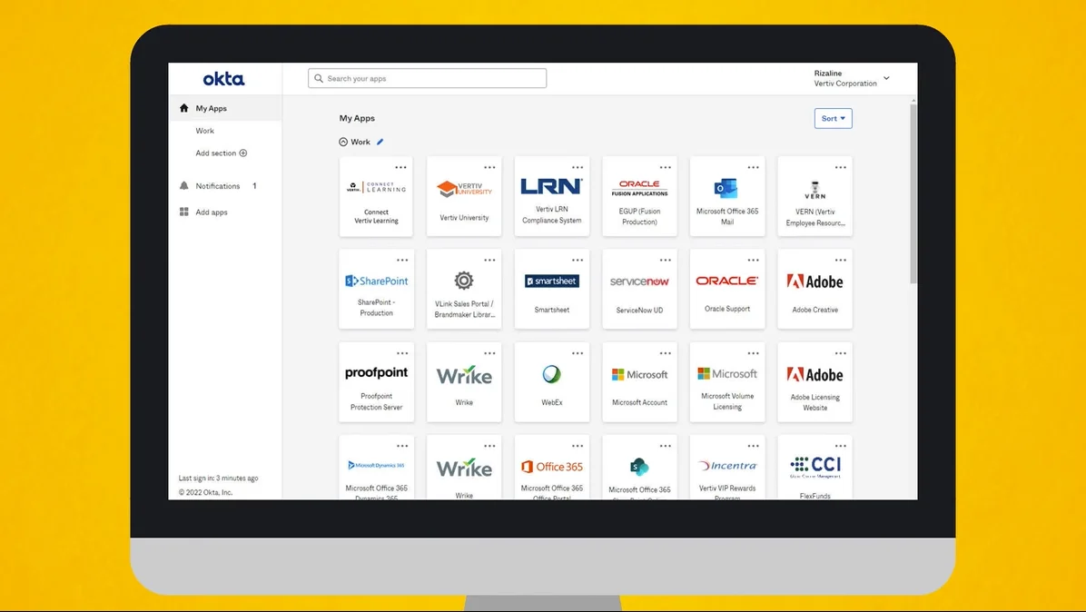Launch the Vertiv University app
This screenshot has width=1086, height=612.
coord(464,197)
